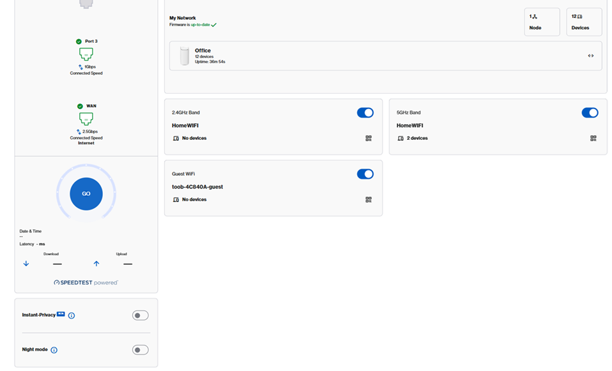612x371 pixels.
Task: Show QR code for Guest WiFi
Action: [x=369, y=200]
